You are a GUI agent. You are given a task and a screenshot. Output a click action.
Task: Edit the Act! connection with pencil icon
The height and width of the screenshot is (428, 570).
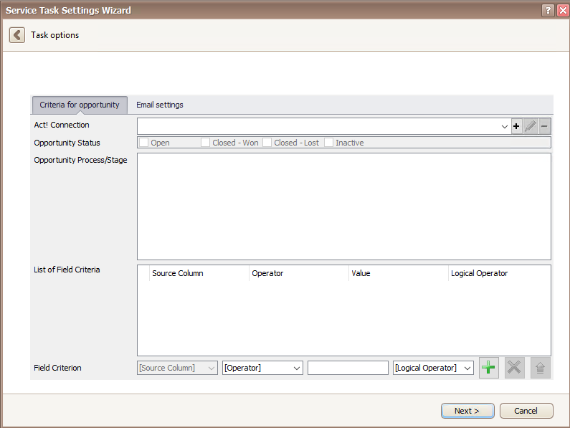pyautogui.click(x=531, y=126)
